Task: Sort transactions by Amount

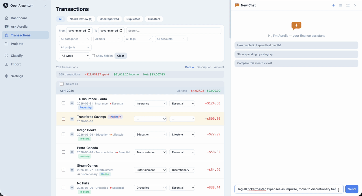Action: [219, 67]
